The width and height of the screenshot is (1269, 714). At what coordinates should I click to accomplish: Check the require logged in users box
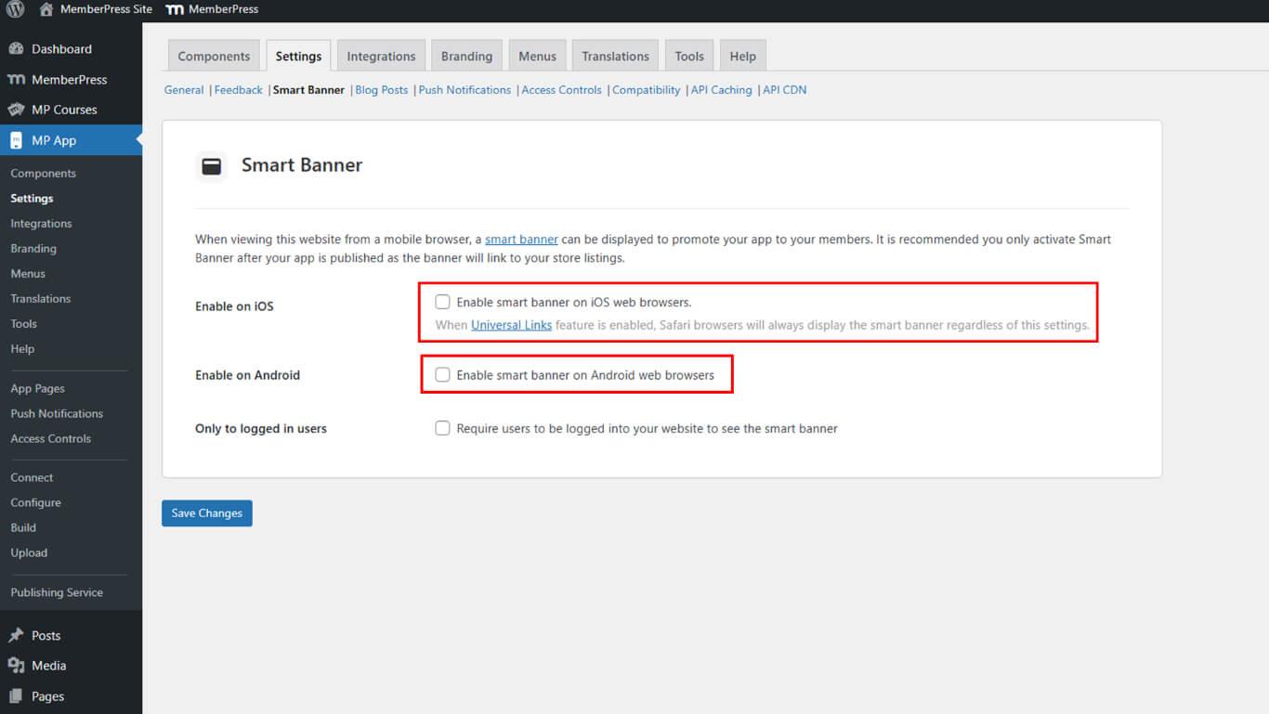443,428
